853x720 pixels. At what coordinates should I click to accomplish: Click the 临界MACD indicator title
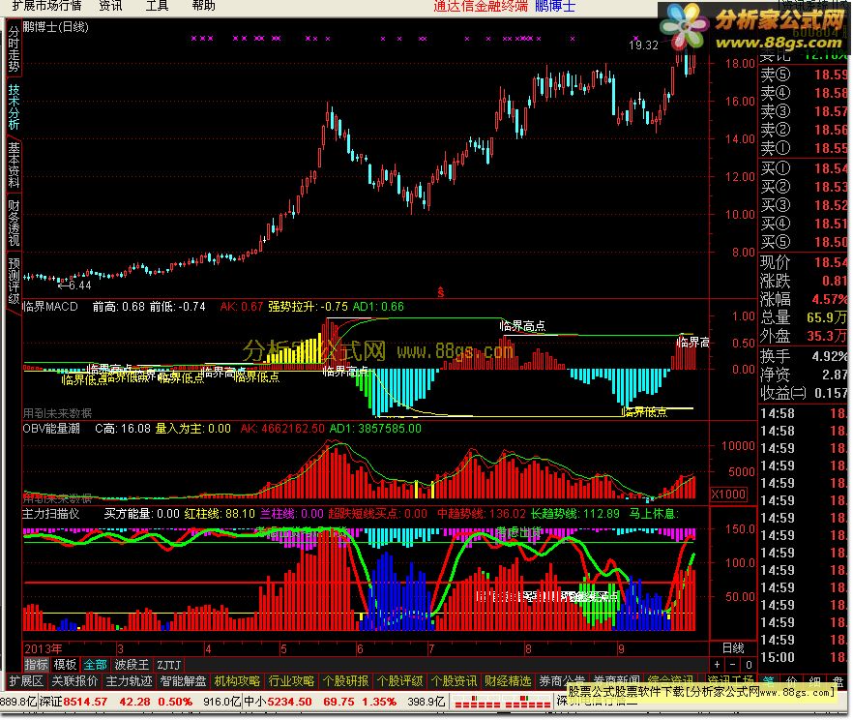pos(50,307)
